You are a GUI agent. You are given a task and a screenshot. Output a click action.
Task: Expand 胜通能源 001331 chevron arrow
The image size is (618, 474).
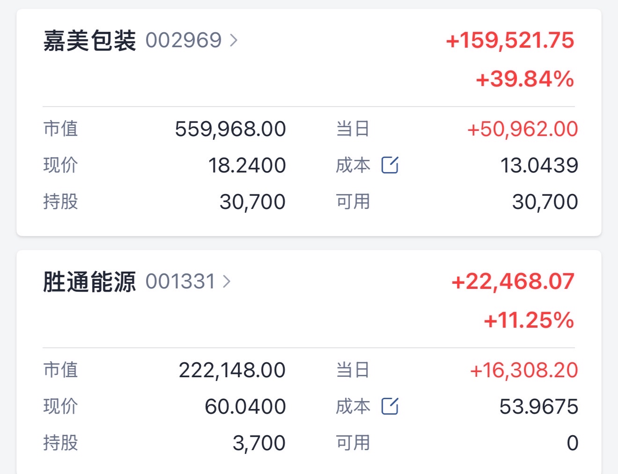coord(227,281)
